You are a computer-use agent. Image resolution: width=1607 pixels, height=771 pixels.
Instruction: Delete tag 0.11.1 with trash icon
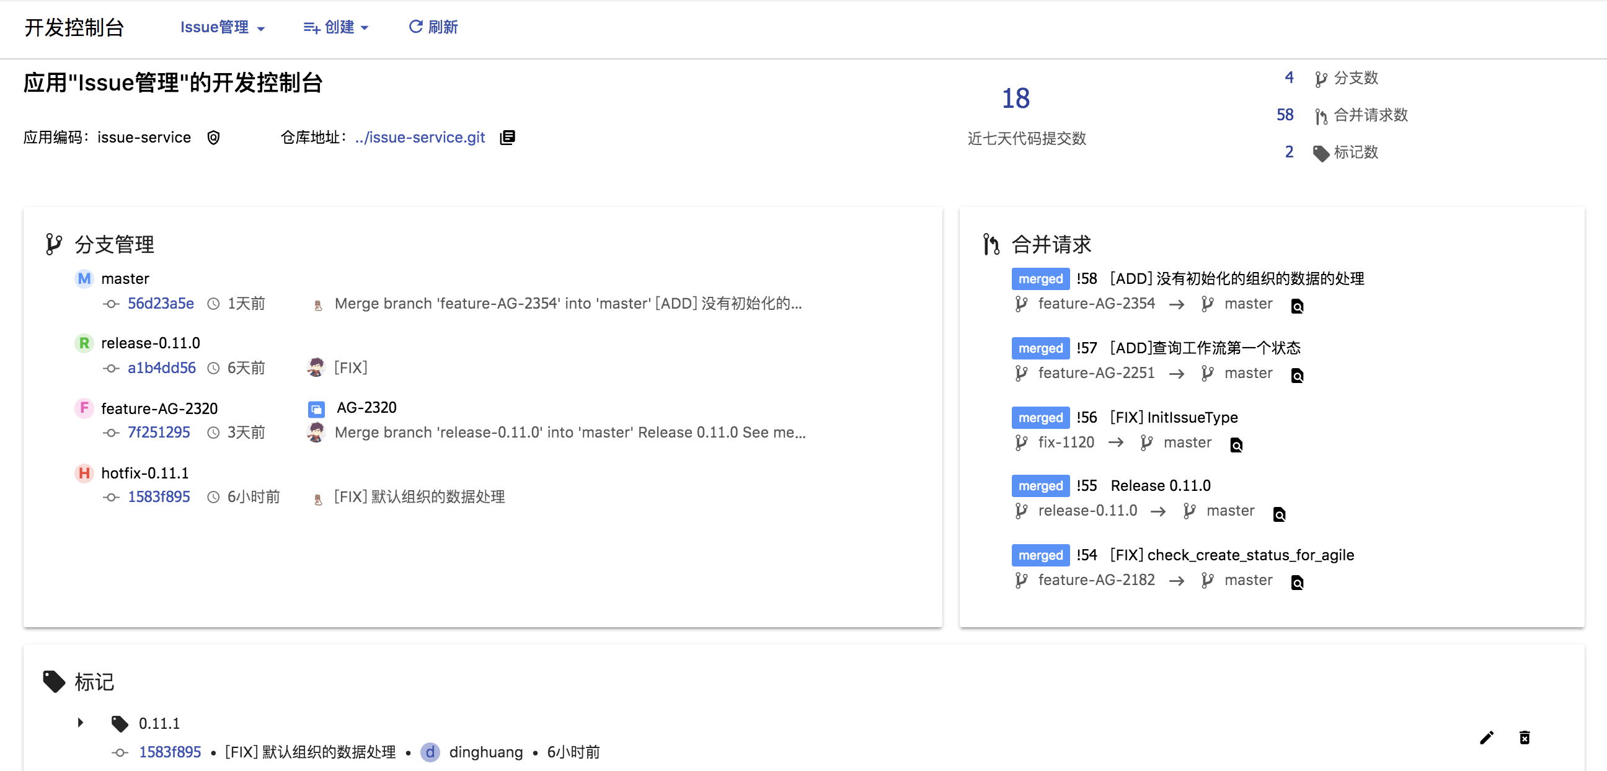pos(1524,738)
